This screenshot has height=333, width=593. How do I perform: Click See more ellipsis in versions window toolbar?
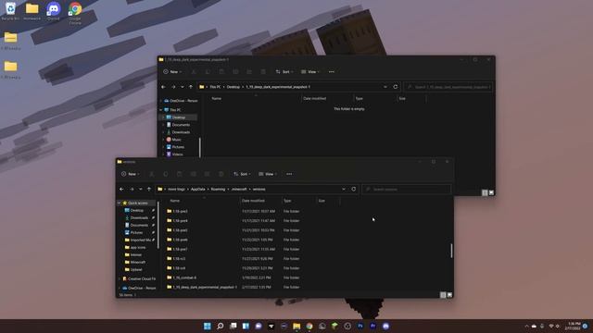coord(289,174)
